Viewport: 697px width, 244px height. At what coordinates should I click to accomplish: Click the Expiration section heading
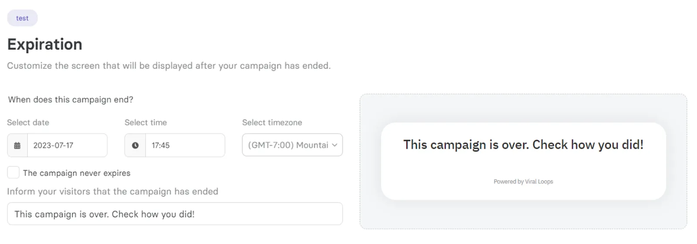(x=45, y=44)
